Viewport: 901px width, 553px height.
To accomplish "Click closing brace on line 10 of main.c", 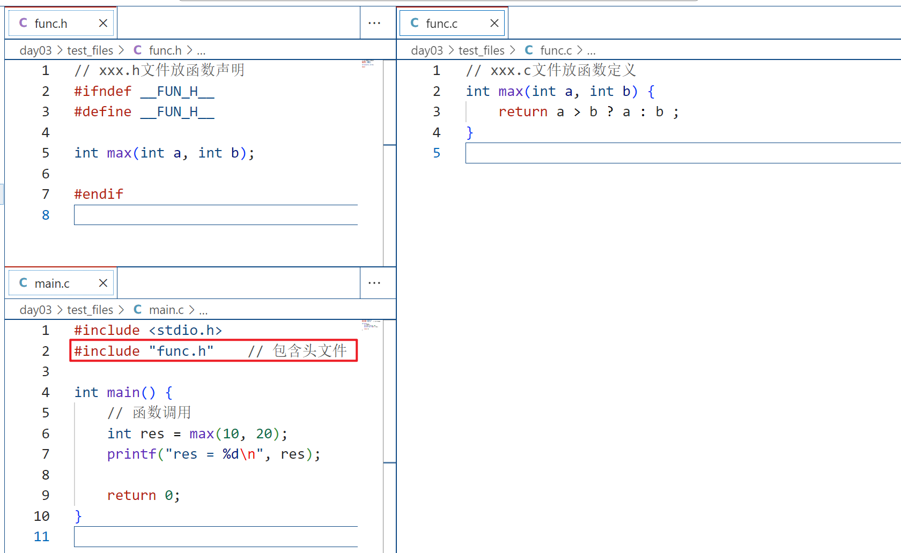I will (78, 516).
